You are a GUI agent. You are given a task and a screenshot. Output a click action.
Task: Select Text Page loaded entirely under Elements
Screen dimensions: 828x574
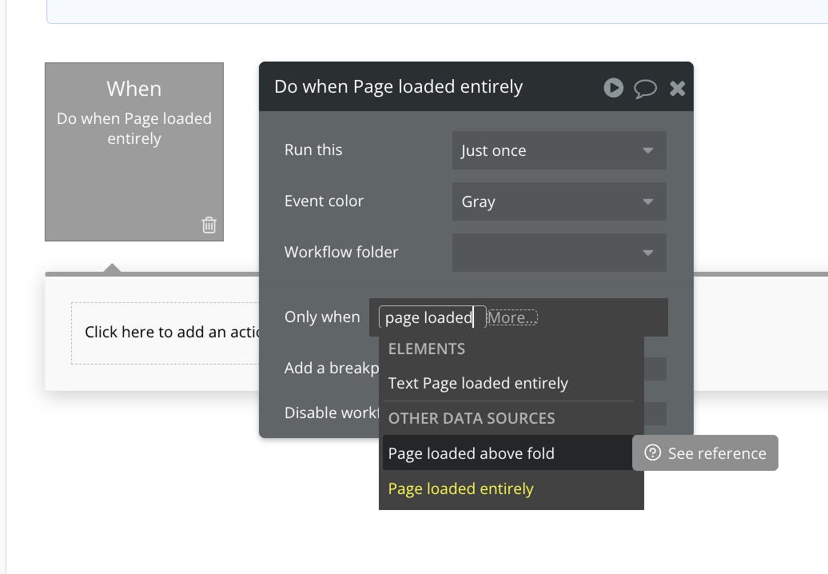point(478,383)
